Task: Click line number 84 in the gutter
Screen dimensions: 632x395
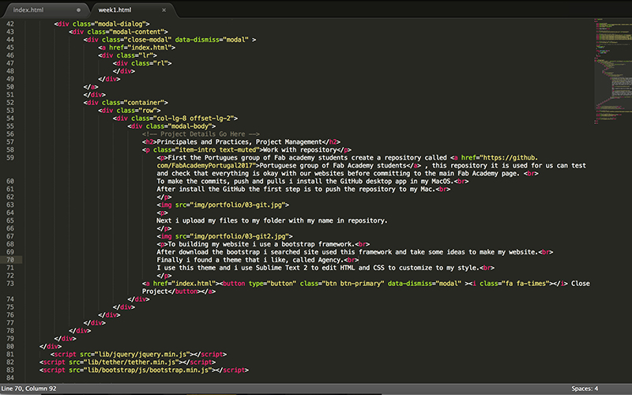Action: coord(10,378)
